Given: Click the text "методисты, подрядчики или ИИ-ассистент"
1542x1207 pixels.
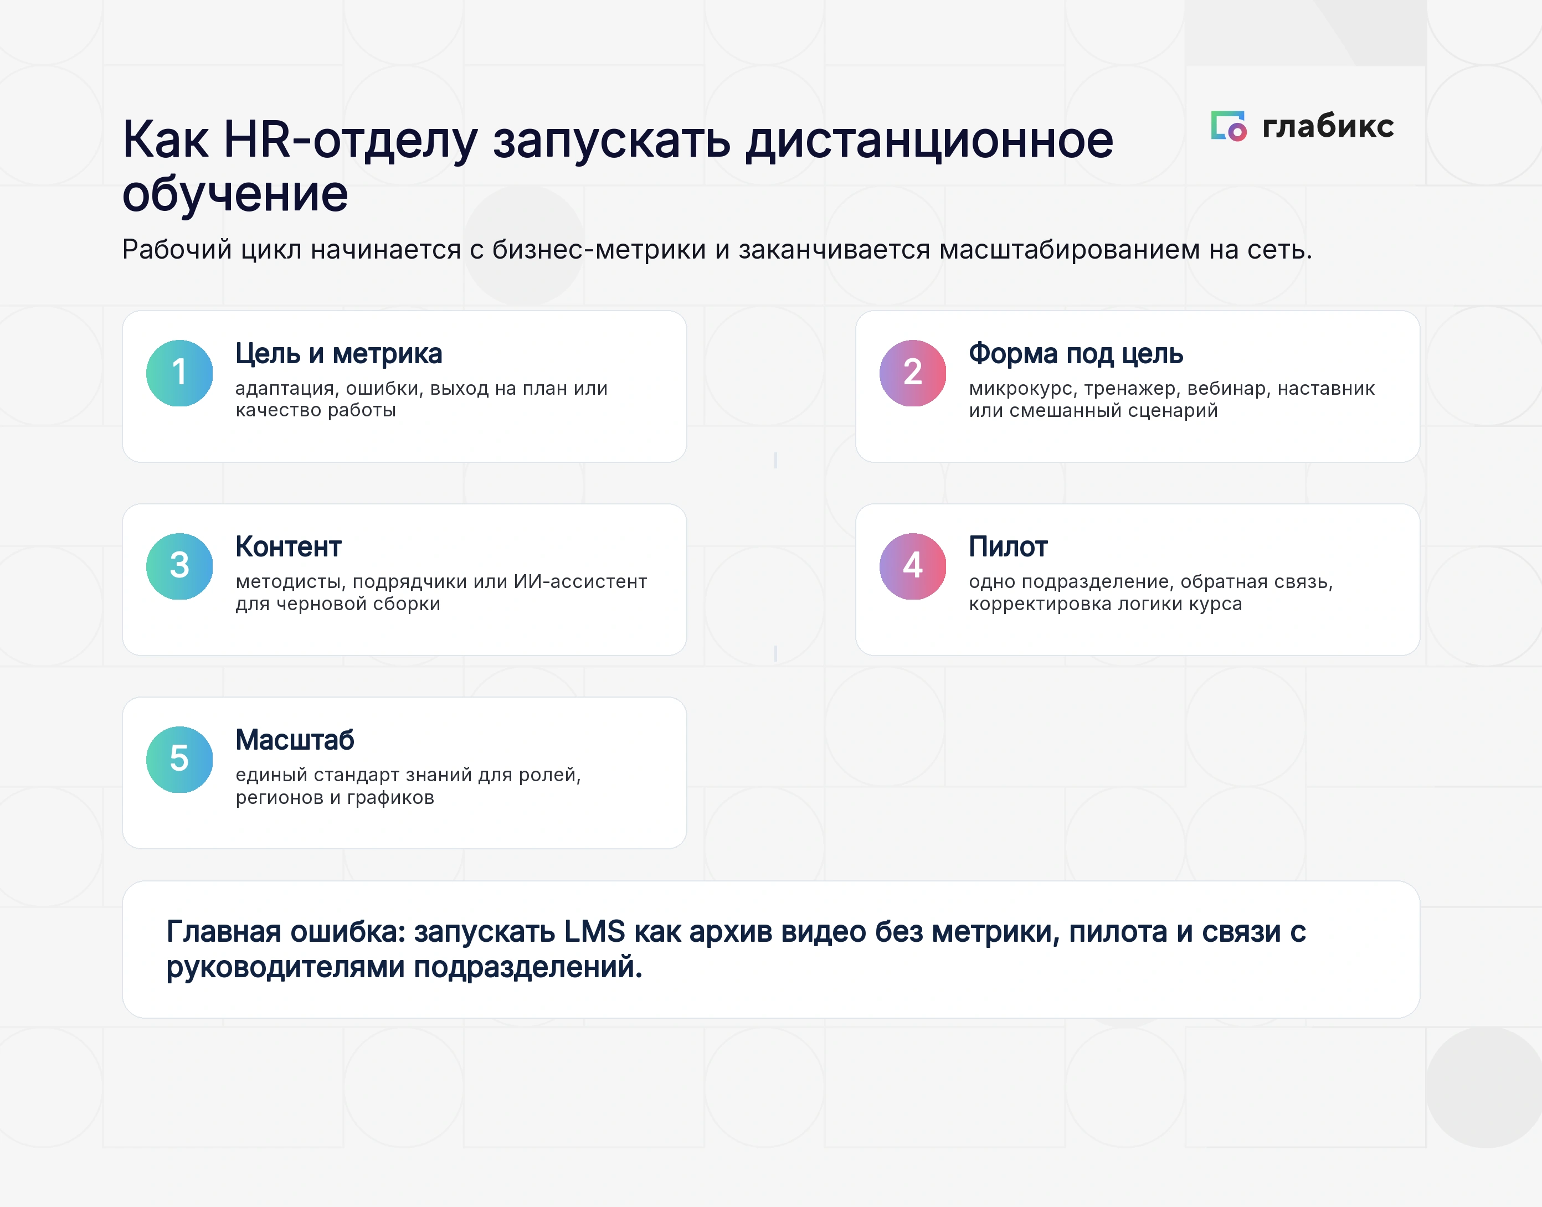Looking at the screenshot, I should 441,581.
